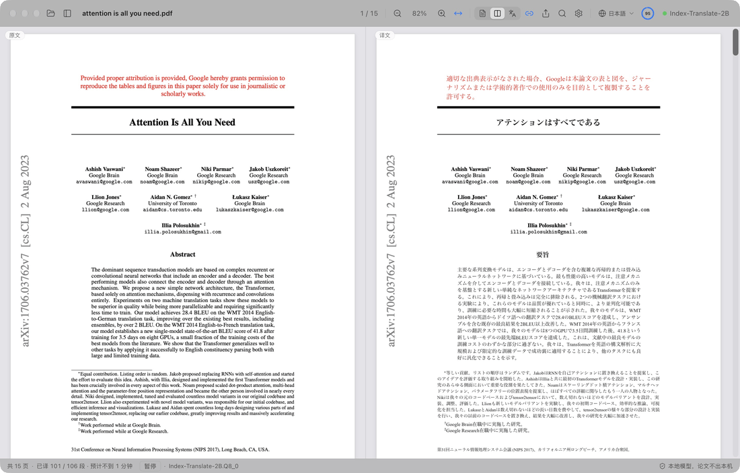740x473 pixels.
Task: Click the Abstract heading in original
Action: coord(182,254)
